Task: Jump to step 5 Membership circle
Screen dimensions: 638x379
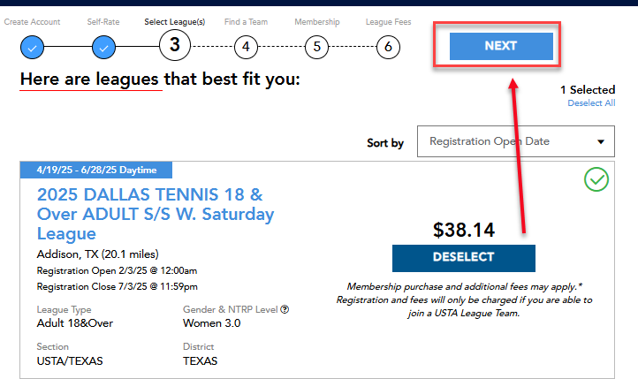Action: point(316,47)
